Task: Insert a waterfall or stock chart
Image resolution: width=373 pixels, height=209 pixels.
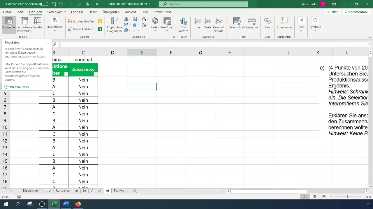Action: coord(145,19)
